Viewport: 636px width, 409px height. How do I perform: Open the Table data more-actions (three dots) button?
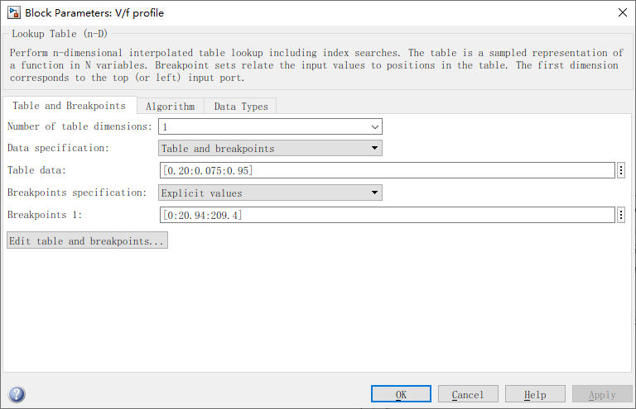(621, 170)
